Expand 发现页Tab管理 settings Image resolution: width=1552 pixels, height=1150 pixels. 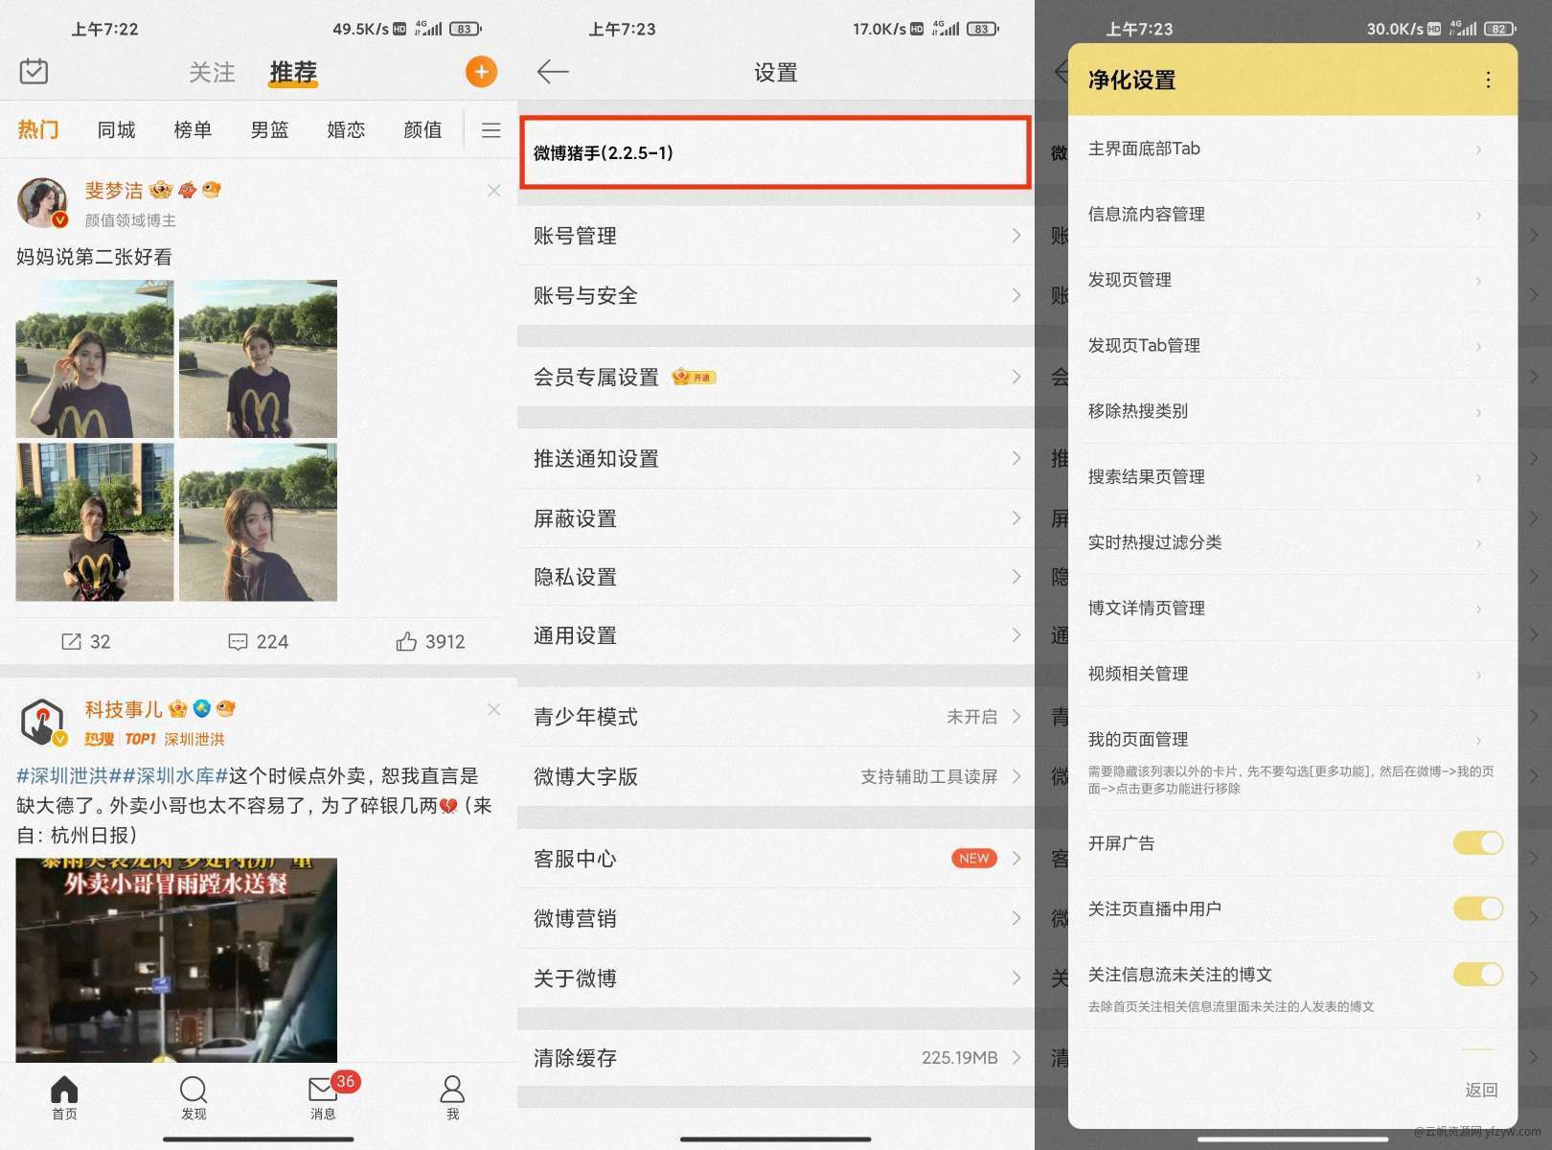(x=1292, y=346)
